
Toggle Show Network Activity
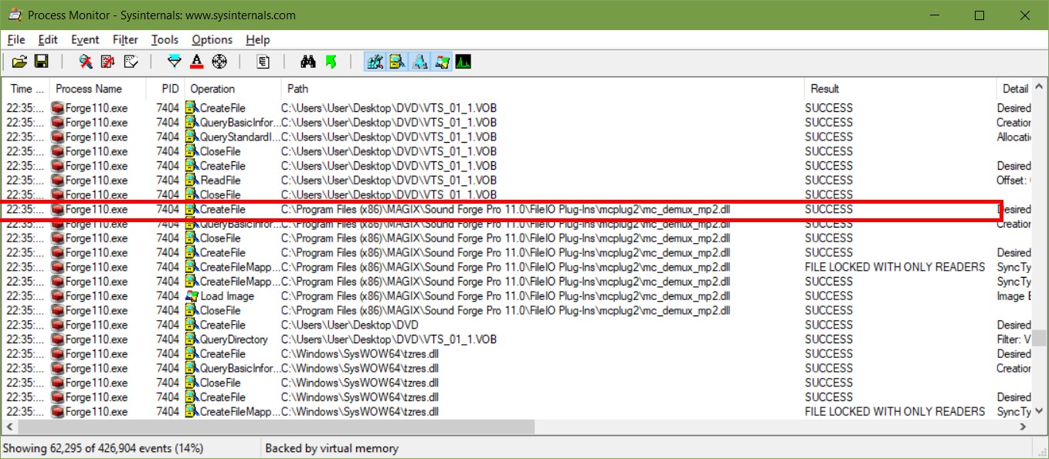[x=420, y=62]
